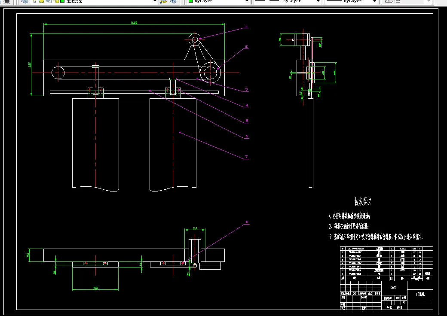Screen dimensions: 447x316
Task: Open the 细虚线 layer dropdown arrow
Action: pyautogui.click(x=155, y=1)
